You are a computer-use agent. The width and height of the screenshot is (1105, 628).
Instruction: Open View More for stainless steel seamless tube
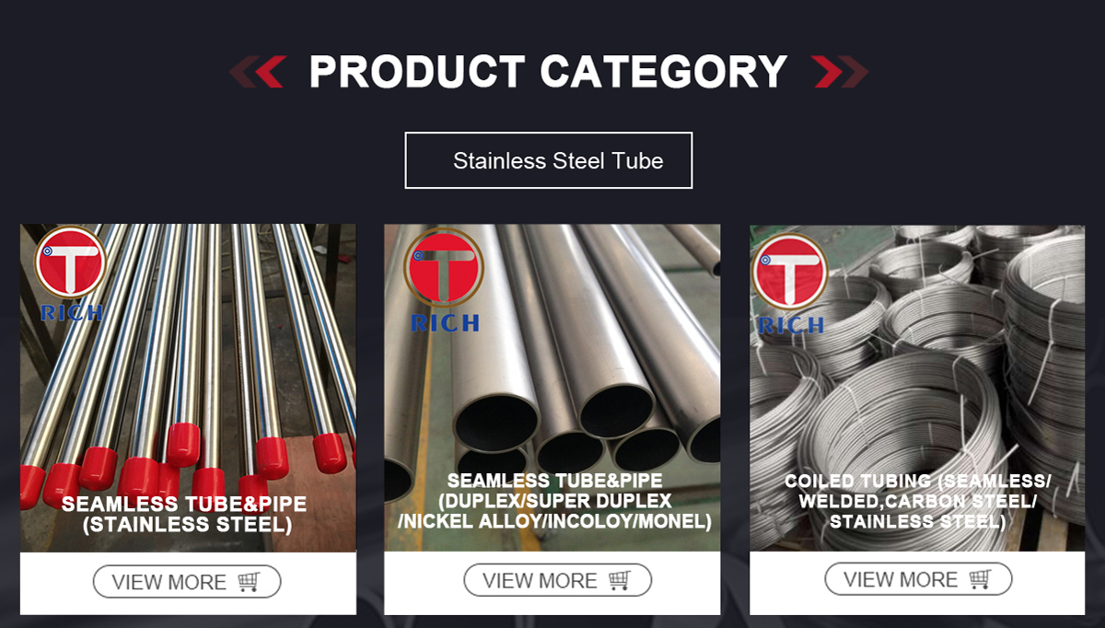point(187,582)
